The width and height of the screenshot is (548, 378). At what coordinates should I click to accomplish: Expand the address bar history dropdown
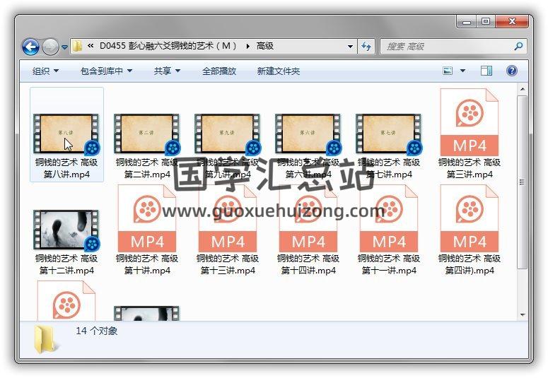coord(350,46)
